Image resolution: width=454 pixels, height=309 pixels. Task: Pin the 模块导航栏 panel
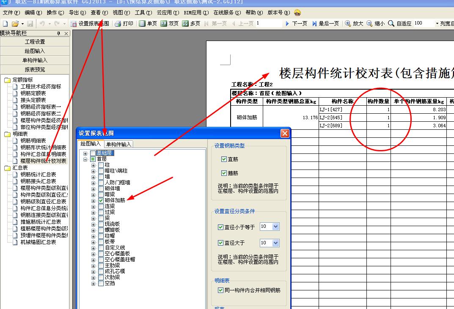coord(59,33)
